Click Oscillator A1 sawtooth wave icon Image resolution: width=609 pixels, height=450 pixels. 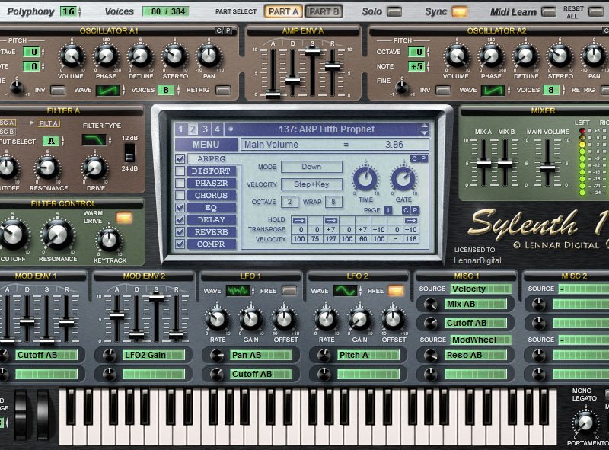pyautogui.click(x=107, y=90)
